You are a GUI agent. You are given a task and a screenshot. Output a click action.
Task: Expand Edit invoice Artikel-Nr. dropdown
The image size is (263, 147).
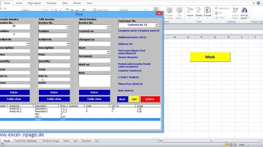point(68,44)
